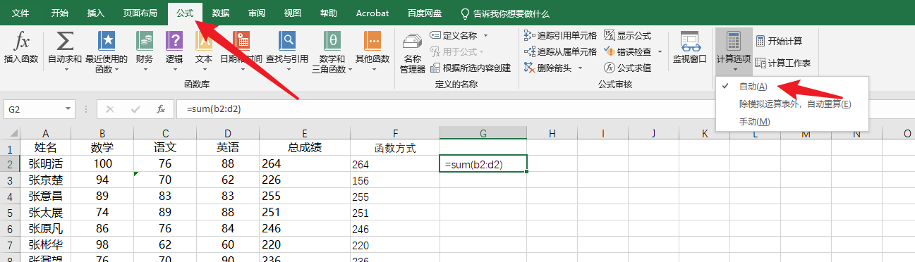This screenshot has height=262, width=915.
Task: Switch to the 页面布局 tab
Action: pyautogui.click(x=140, y=13)
